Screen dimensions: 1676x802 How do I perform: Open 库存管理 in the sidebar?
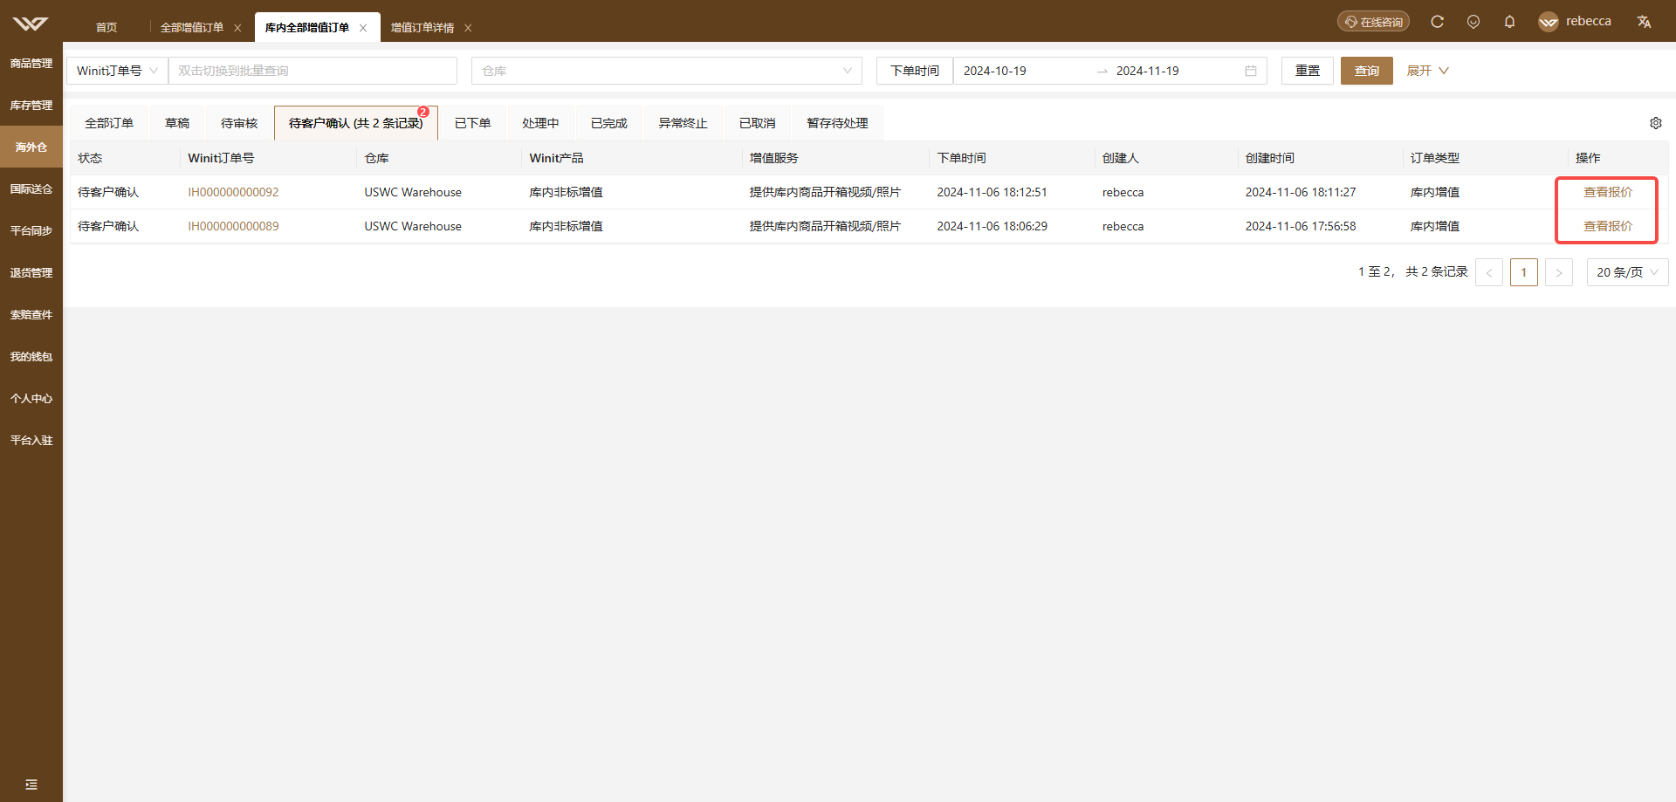31,106
